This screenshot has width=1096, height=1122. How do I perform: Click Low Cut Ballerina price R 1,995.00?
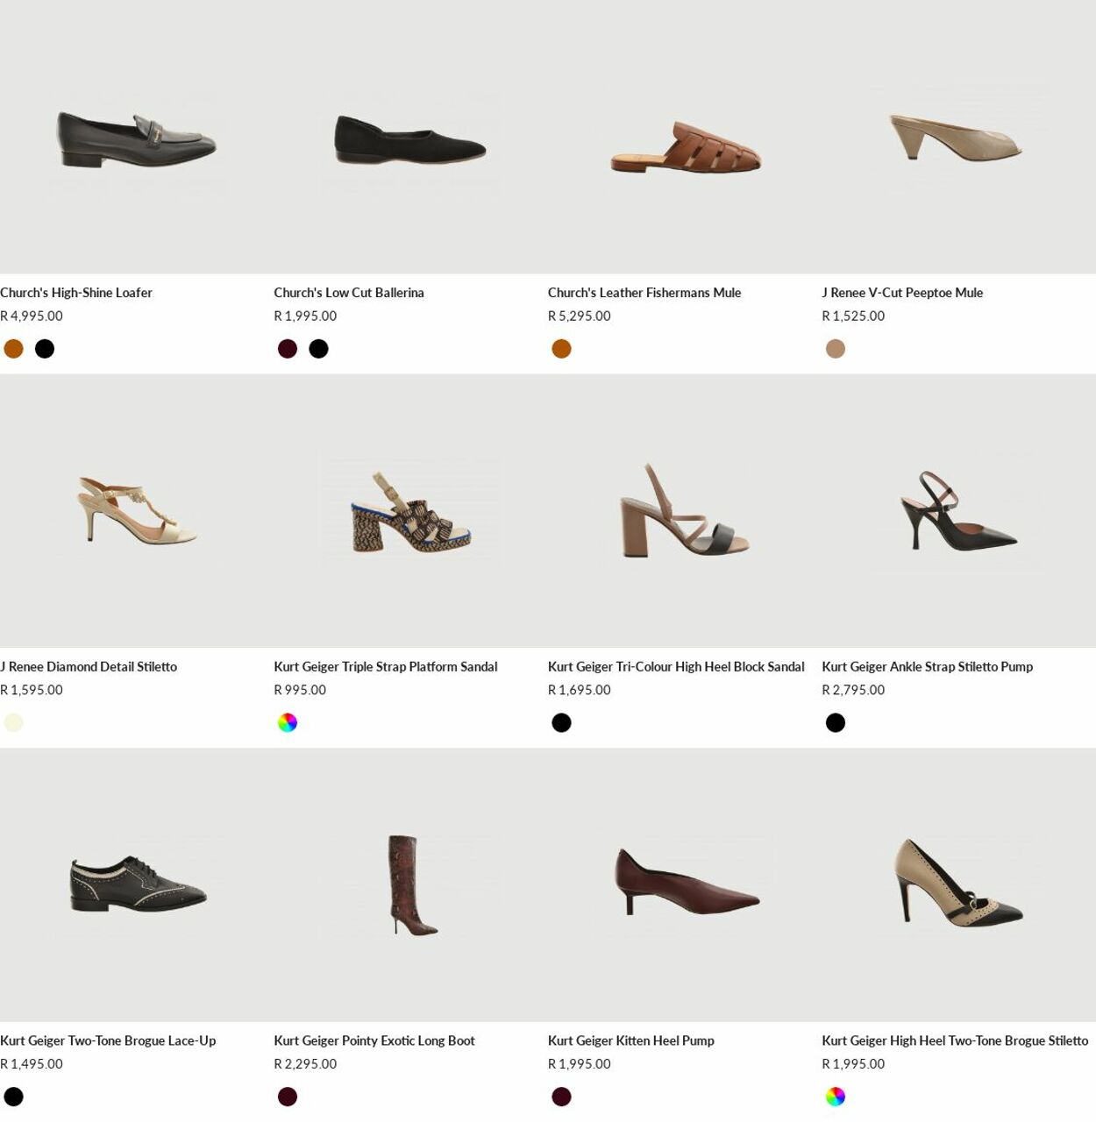click(x=305, y=316)
